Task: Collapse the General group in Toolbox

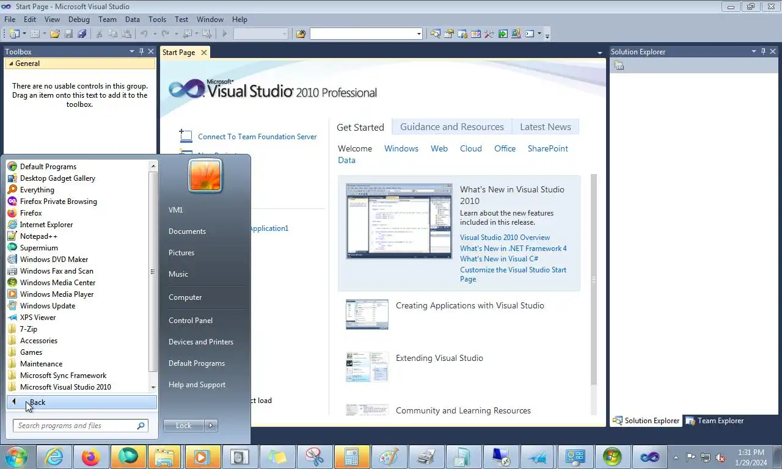Action: [11, 64]
